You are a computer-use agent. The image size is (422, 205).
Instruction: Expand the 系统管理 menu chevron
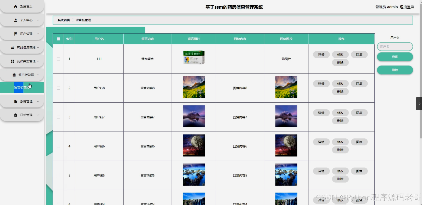pos(38,101)
